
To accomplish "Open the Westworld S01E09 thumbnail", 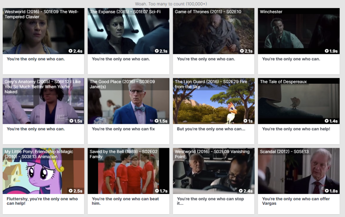I will (x=43, y=31).
